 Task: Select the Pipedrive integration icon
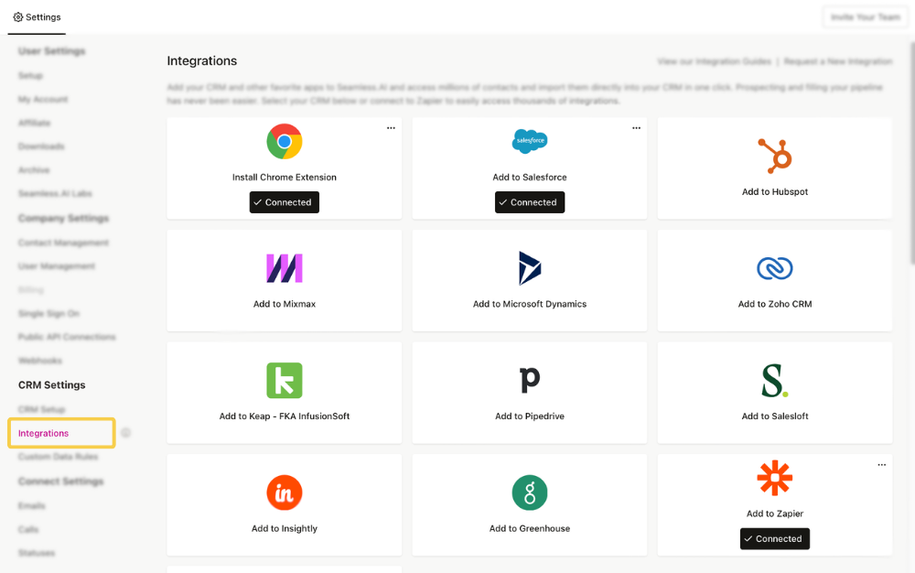pyautogui.click(x=529, y=380)
